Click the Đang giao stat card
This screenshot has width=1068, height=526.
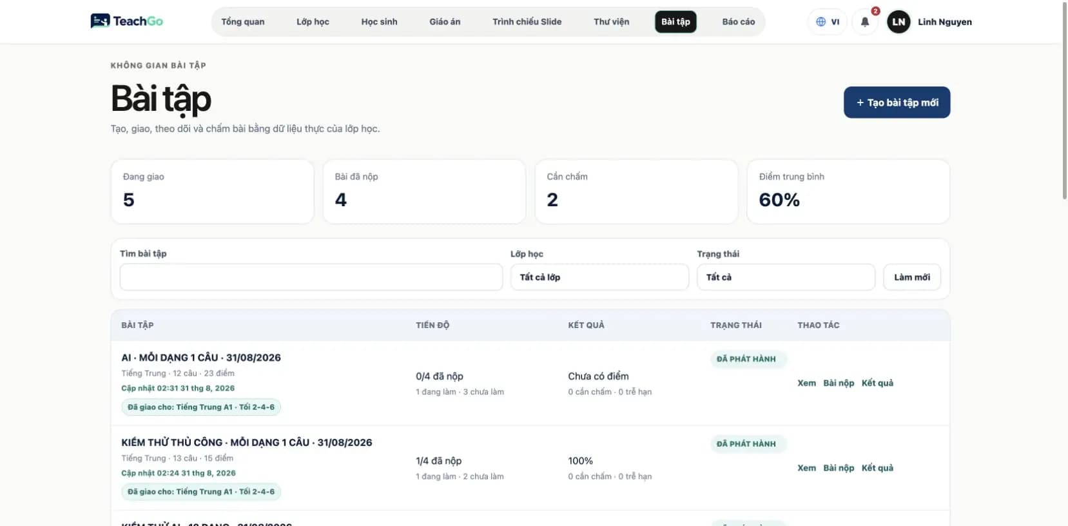(x=212, y=191)
